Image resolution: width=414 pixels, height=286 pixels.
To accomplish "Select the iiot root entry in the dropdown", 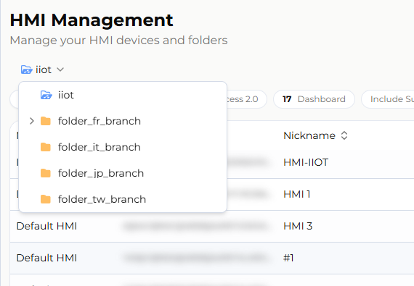I will [x=123, y=95].
